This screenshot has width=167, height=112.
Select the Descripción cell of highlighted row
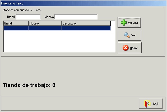[x=86, y=28]
